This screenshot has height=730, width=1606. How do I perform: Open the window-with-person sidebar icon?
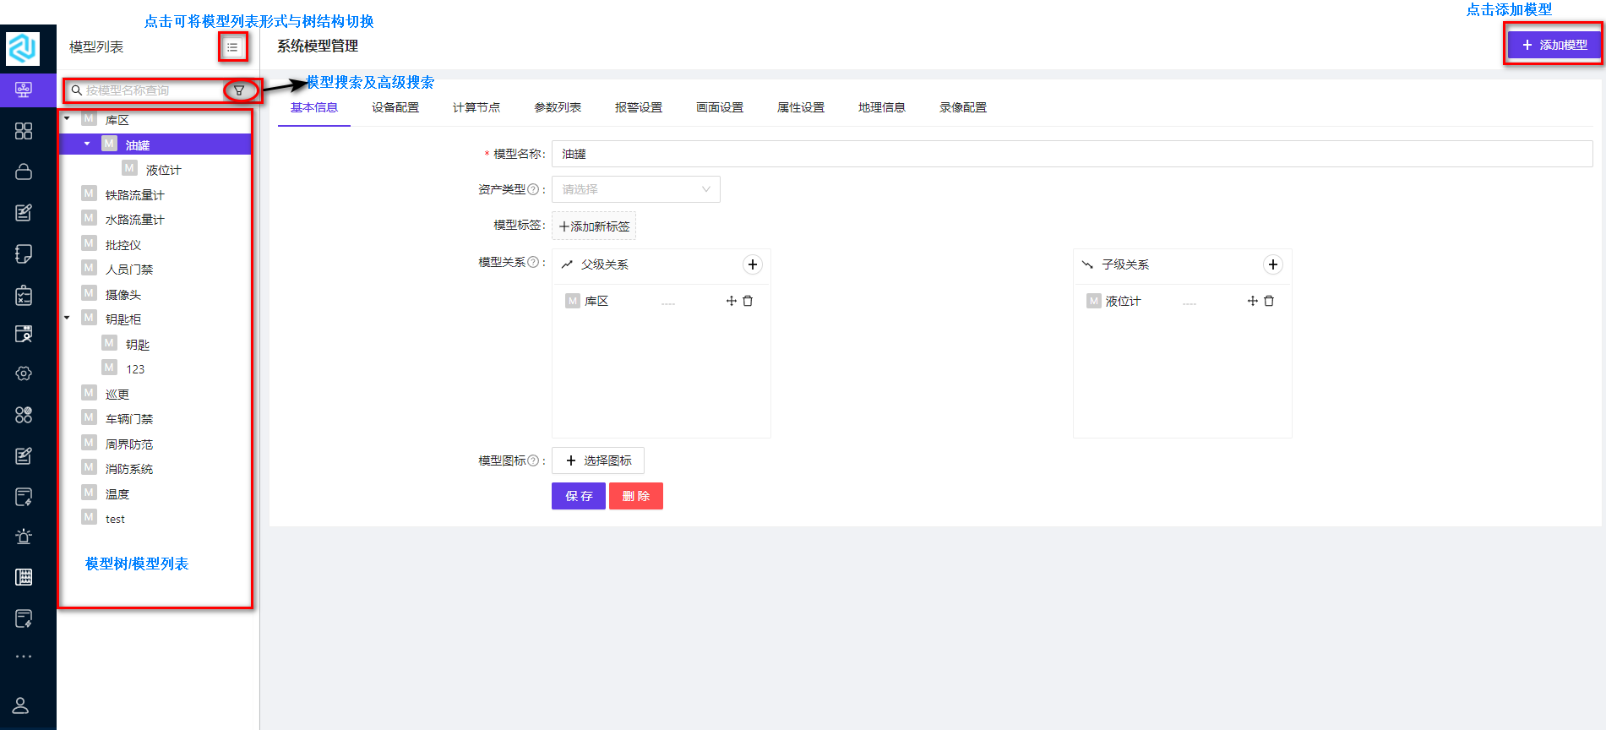24,334
